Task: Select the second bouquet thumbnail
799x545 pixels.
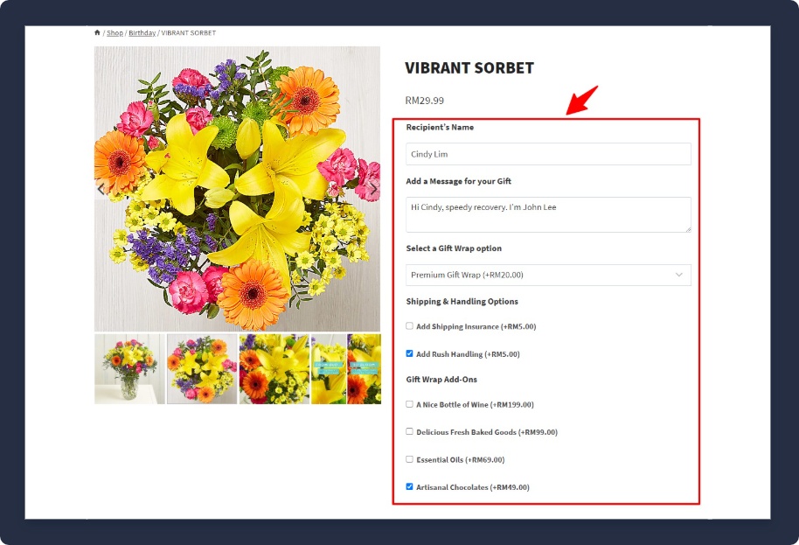Action: point(202,368)
